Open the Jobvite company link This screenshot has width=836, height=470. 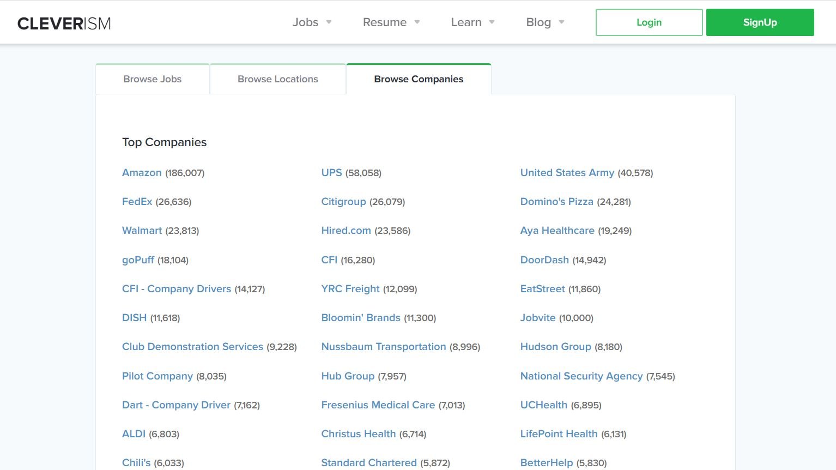538,318
